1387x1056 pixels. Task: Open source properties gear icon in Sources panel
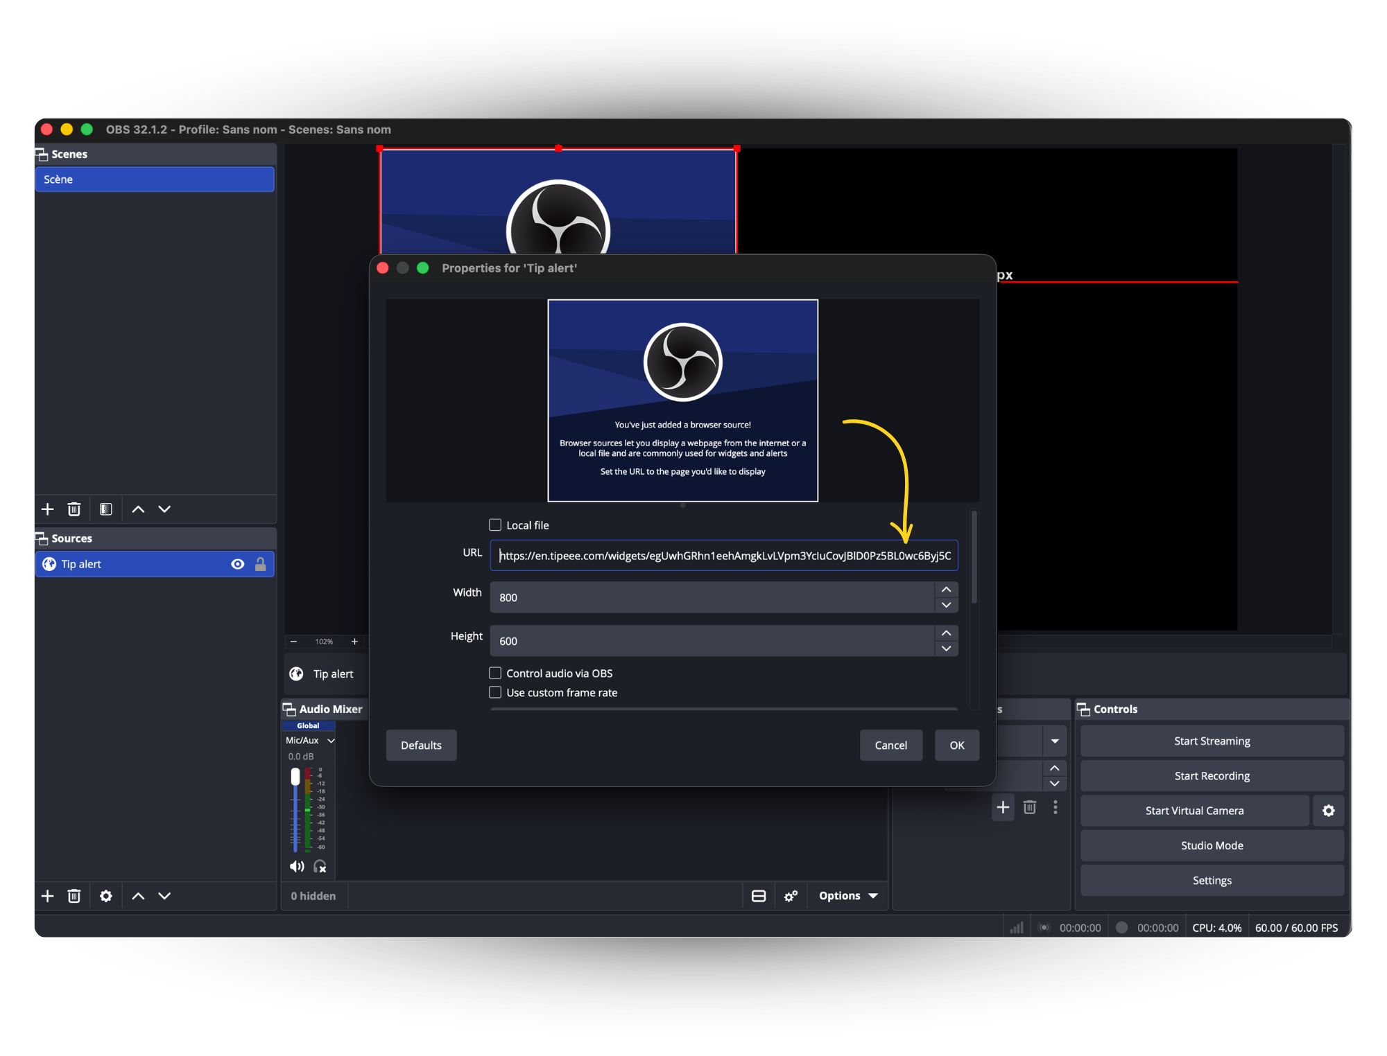tap(106, 896)
